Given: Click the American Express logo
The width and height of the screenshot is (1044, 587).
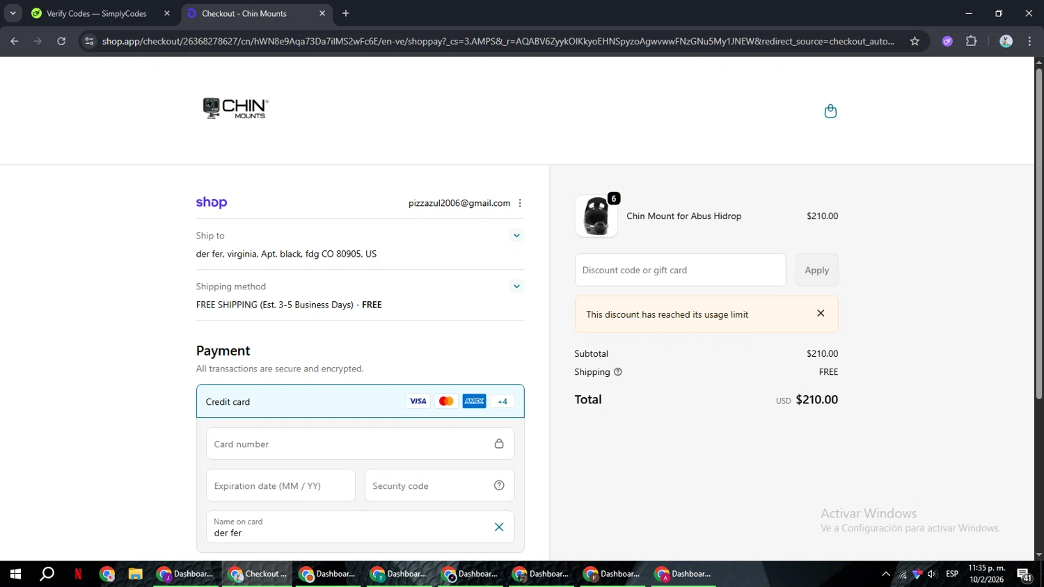Looking at the screenshot, I should click(x=475, y=401).
